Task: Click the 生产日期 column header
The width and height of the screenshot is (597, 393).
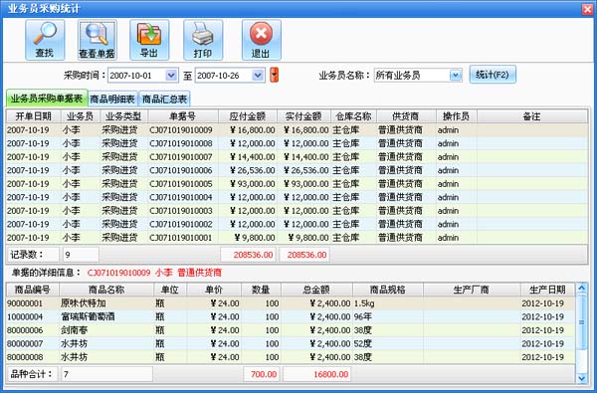Action: point(547,290)
